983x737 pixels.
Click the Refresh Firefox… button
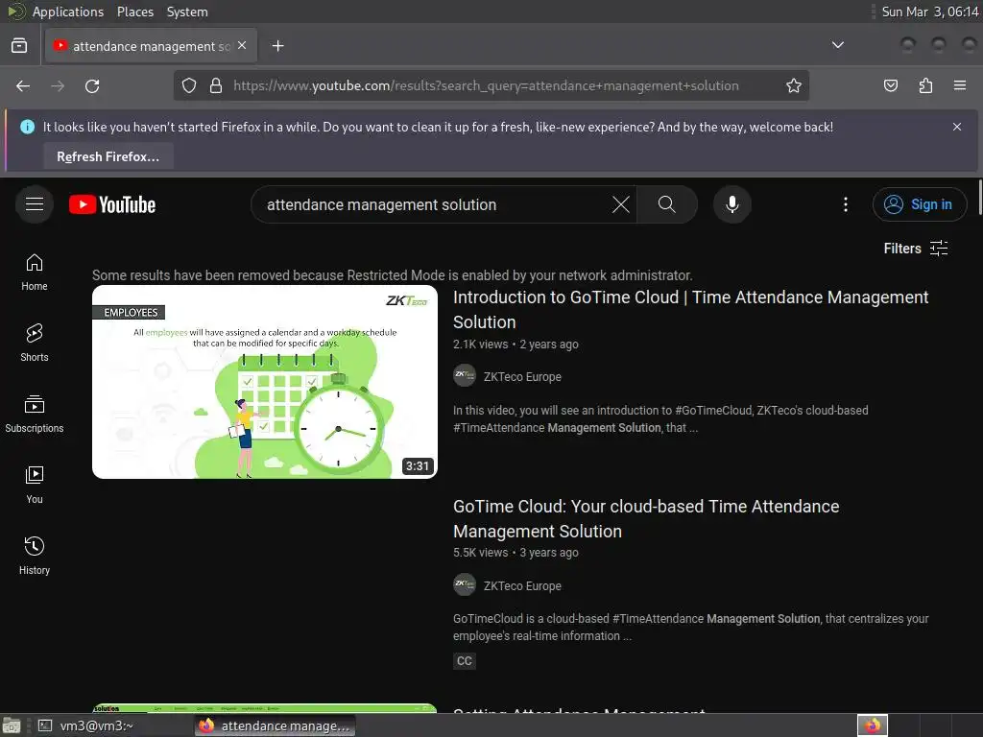[108, 156]
